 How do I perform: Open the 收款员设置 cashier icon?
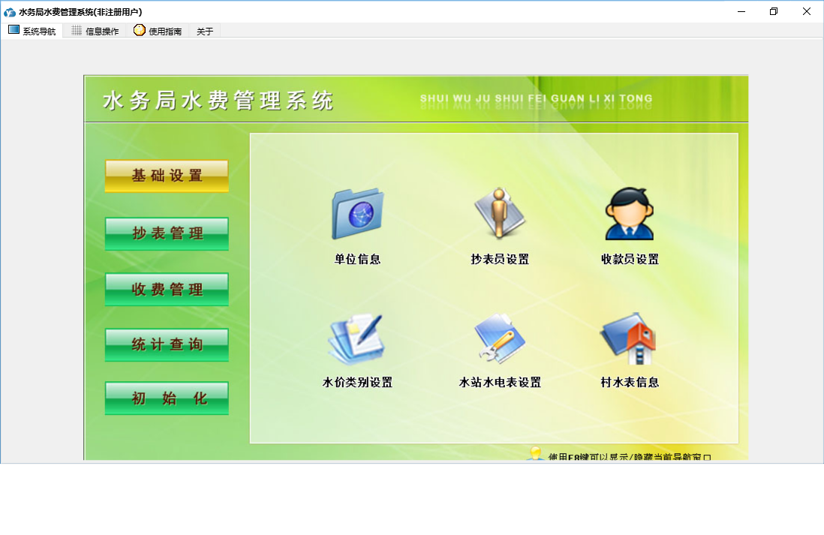630,214
